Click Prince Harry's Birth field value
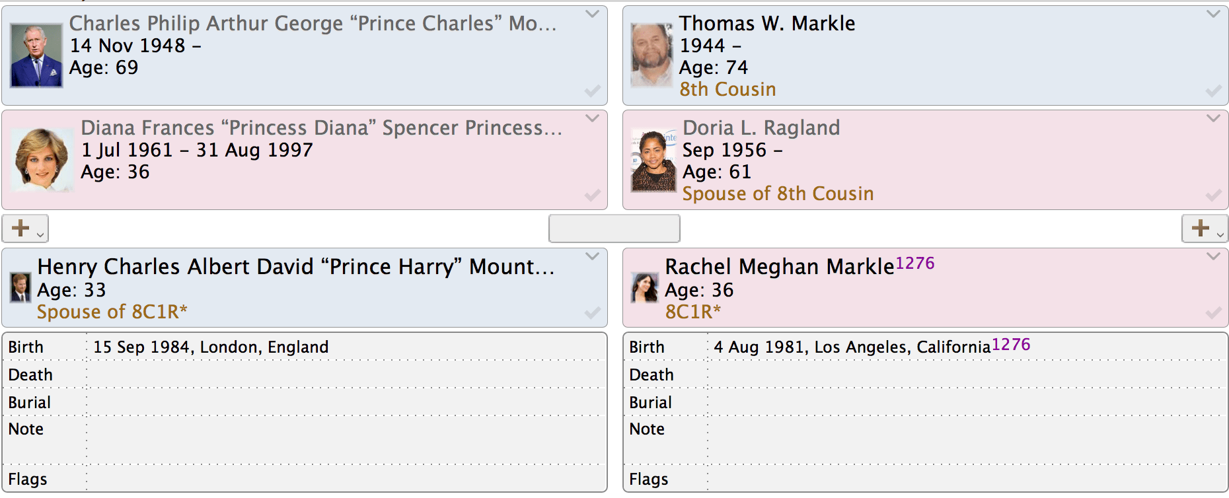This screenshot has height=498, width=1229. tap(211, 347)
